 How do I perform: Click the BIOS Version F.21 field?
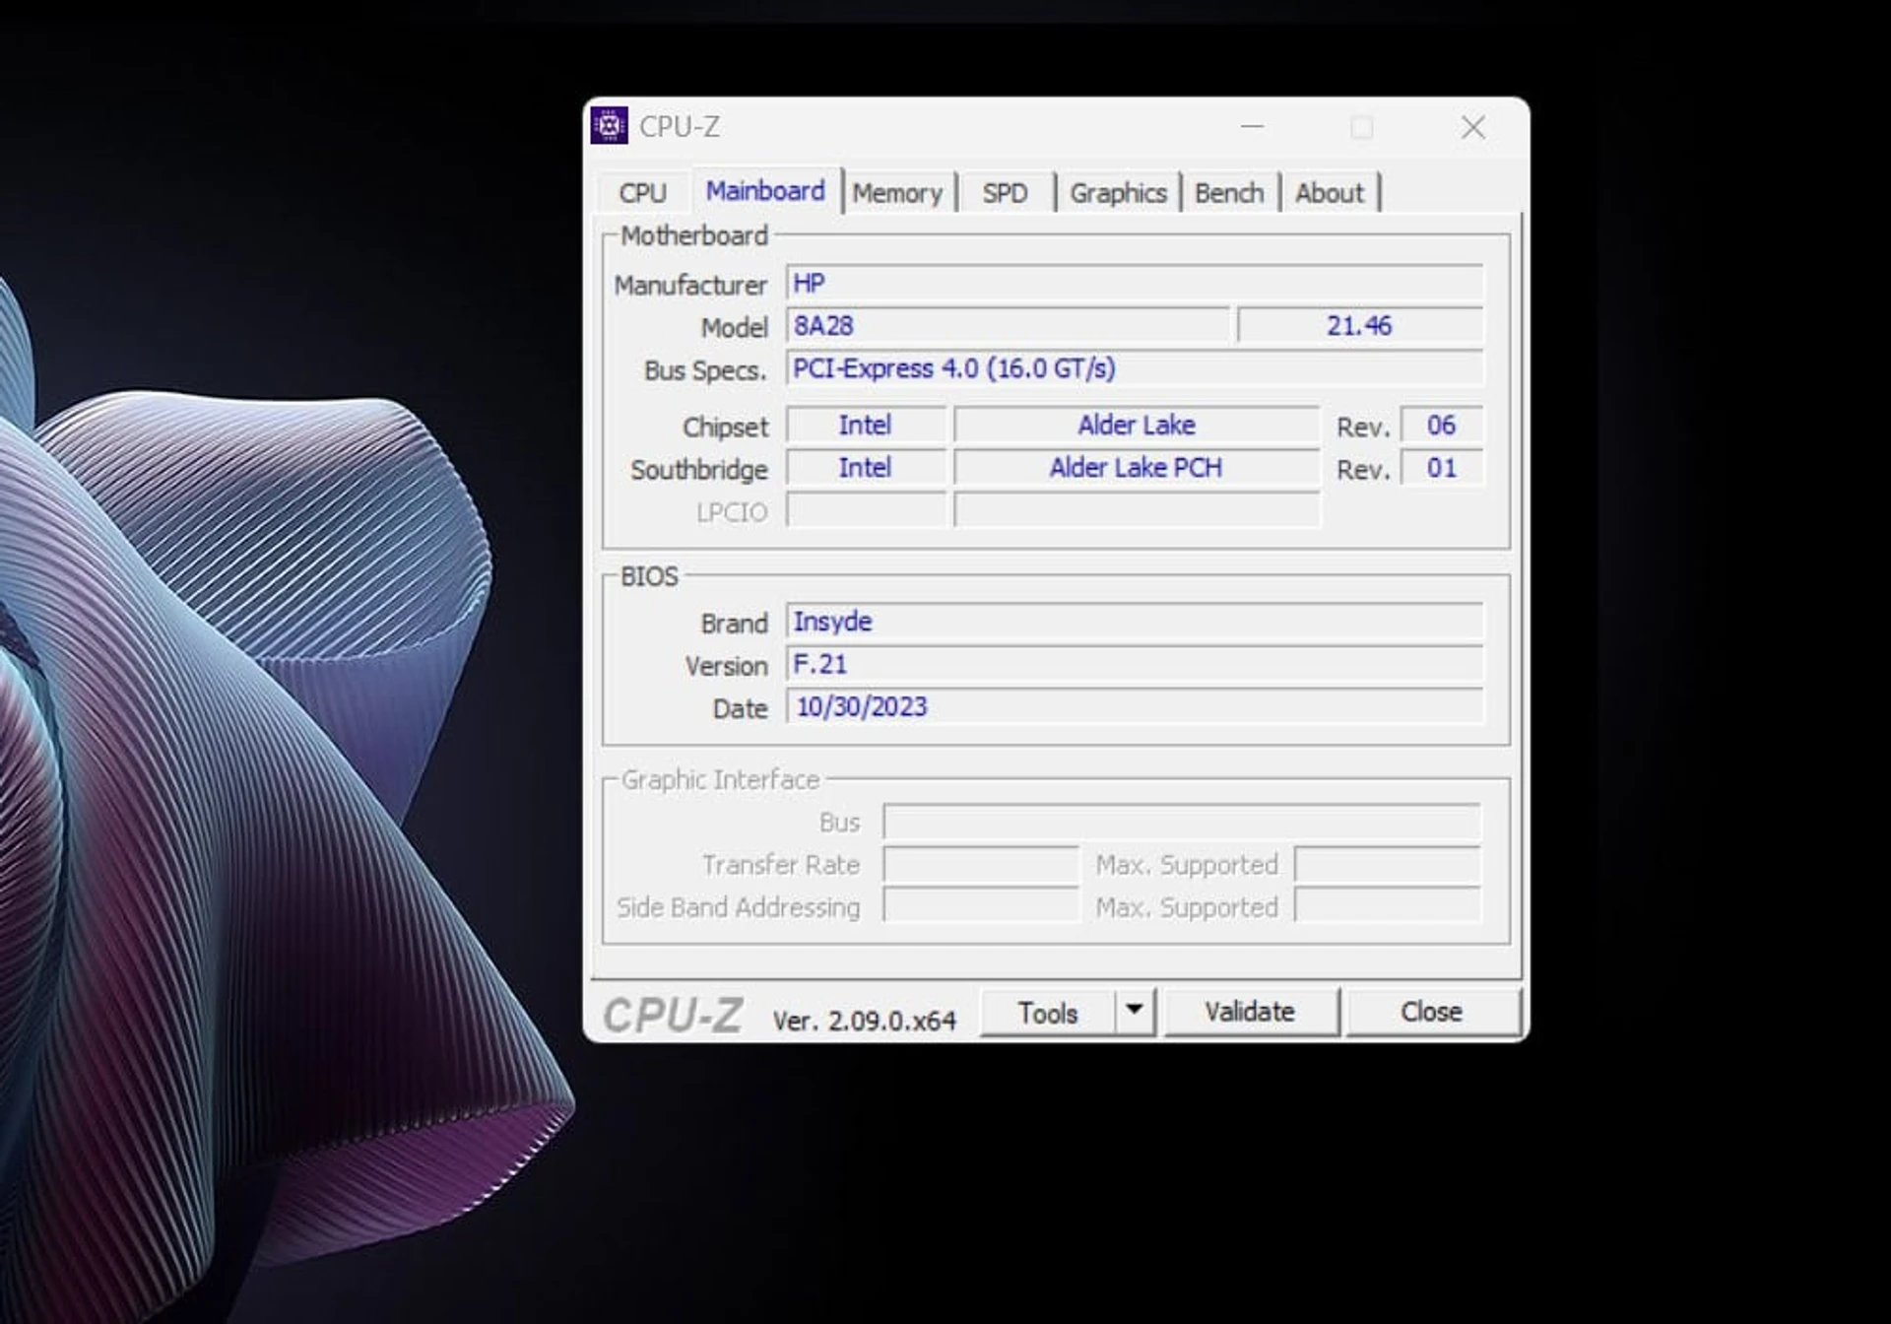[1135, 664]
